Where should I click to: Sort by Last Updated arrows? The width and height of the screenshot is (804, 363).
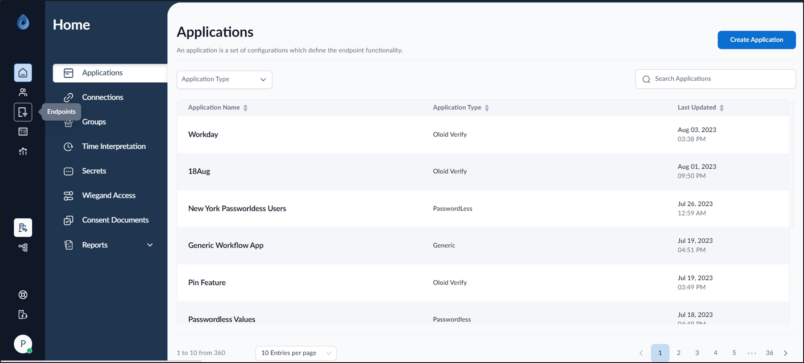point(722,108)
